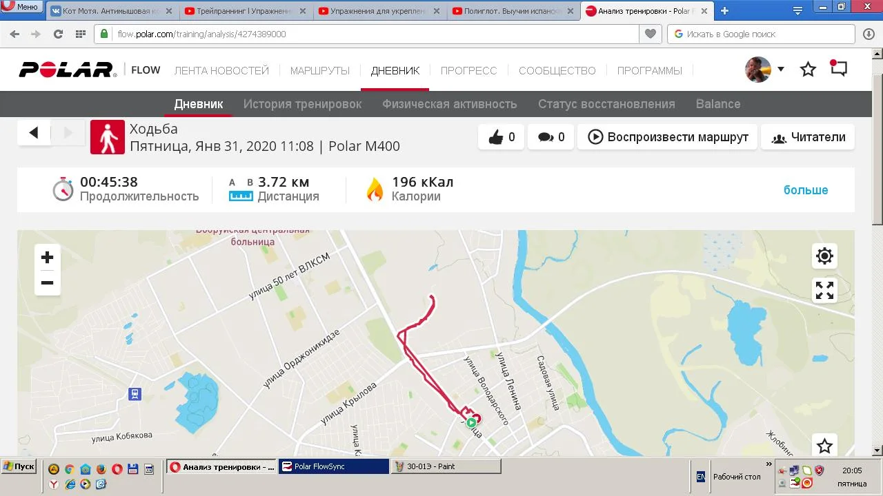Click the Polar Flow logo
The width and height of the screenshot is (883, 496).
(90, 70)
